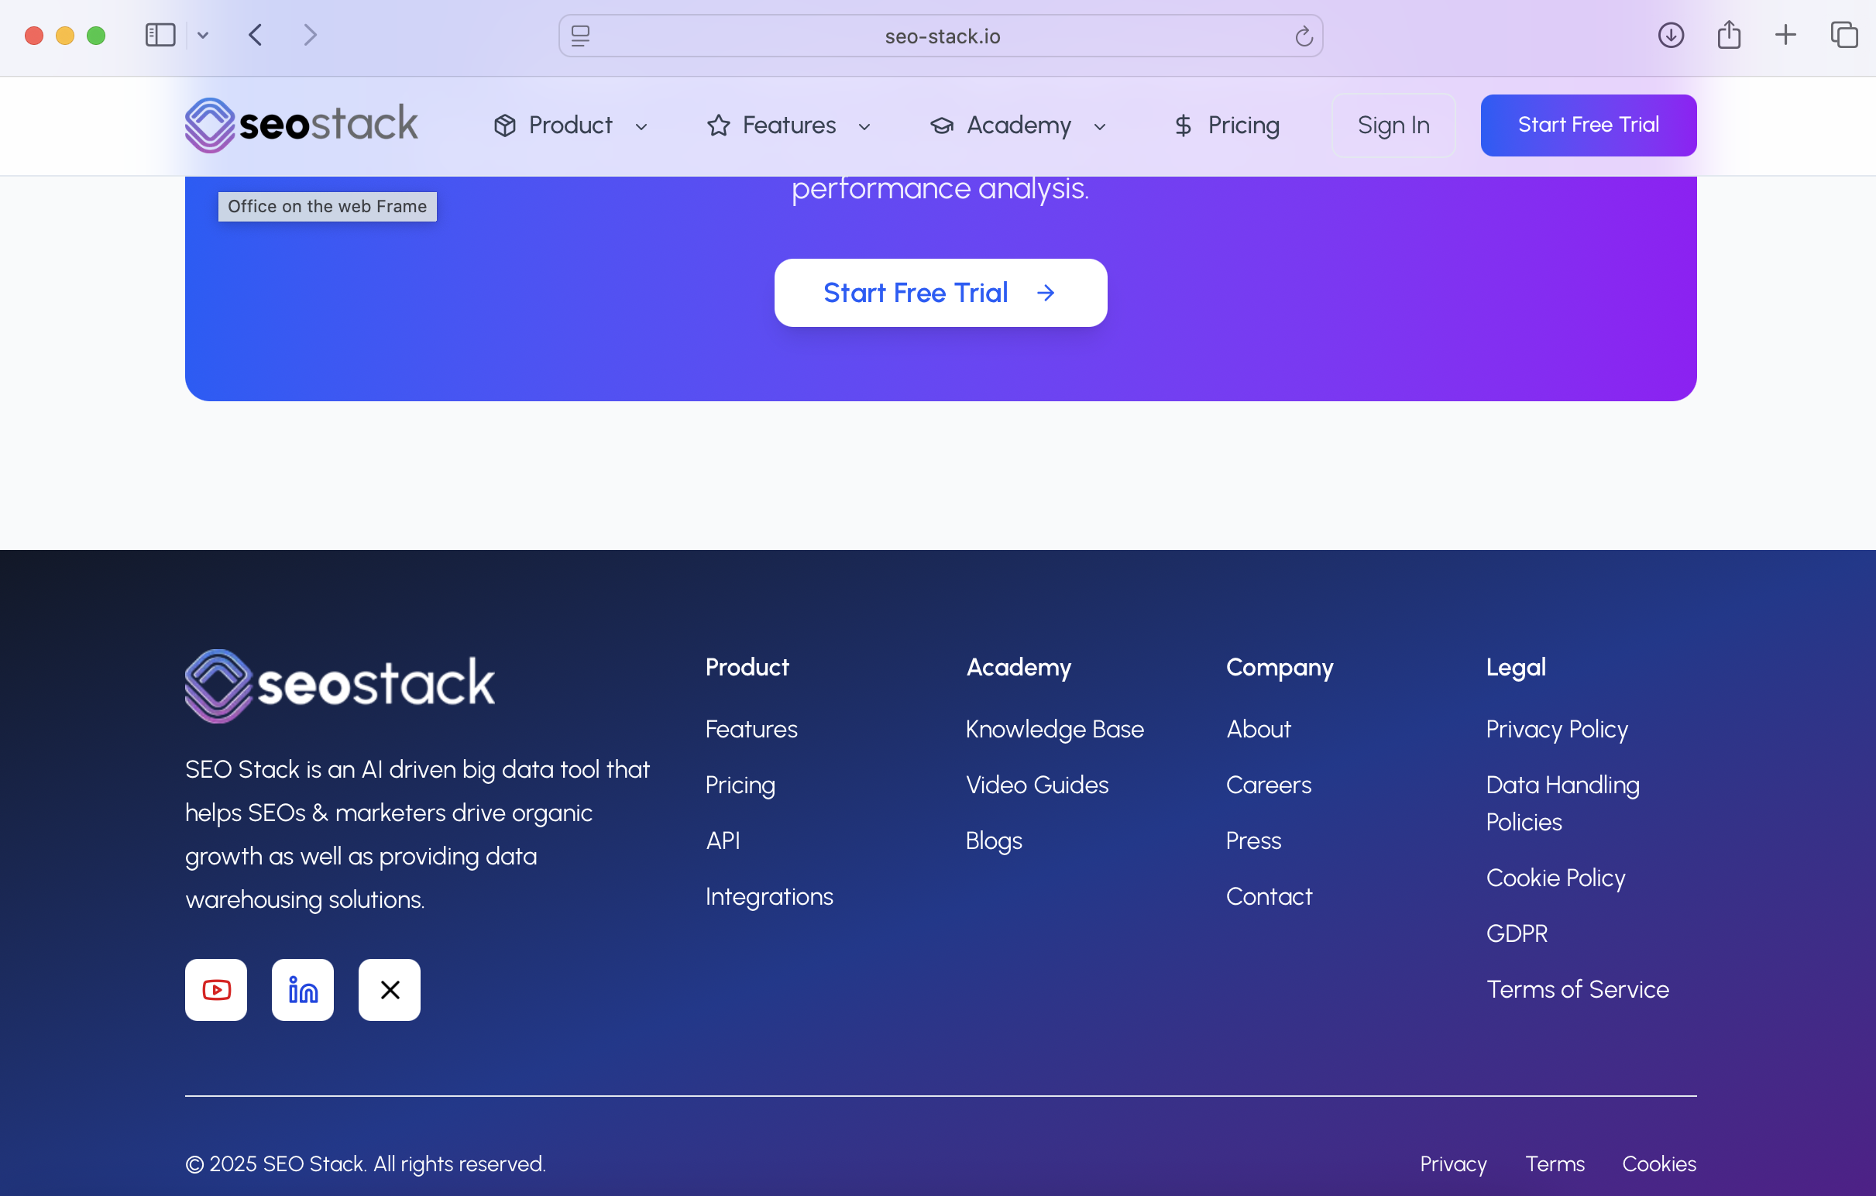Image resolution: width=1876 pixels, height=1196 pixels.
Task: Go back with the browser back arrow
Action: click(255, 35)
